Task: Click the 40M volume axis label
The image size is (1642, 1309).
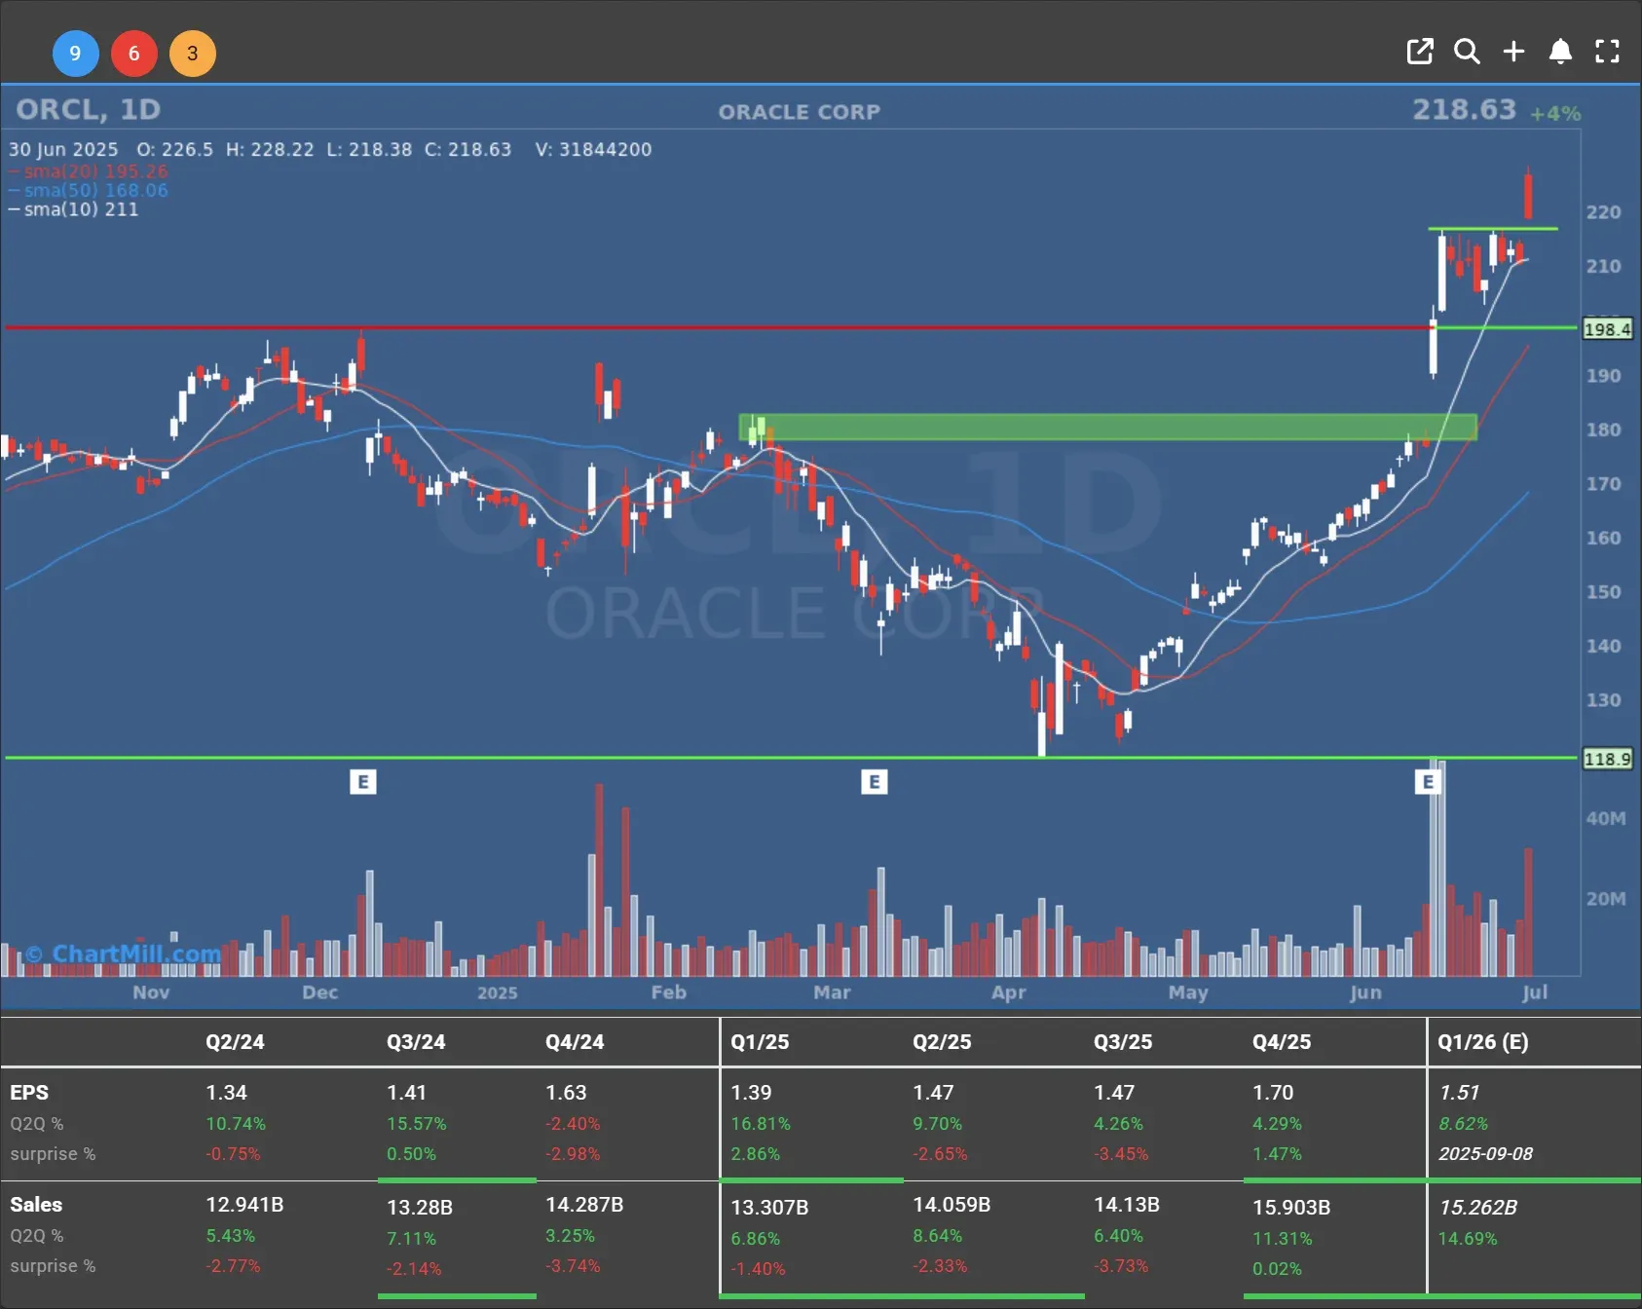Action: click(x=1606, y=818)
